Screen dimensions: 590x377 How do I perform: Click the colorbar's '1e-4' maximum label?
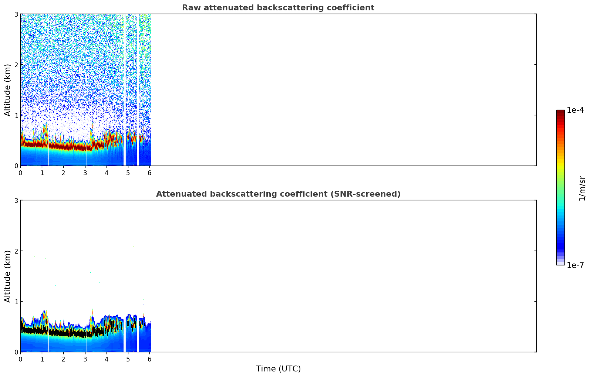click(x=575, y=110)
